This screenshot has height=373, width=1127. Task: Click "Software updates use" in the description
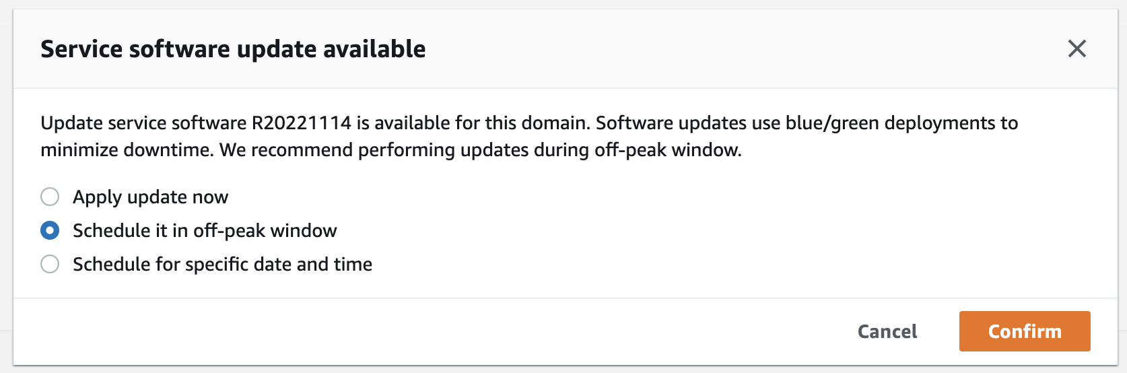[x=688, y=123]
